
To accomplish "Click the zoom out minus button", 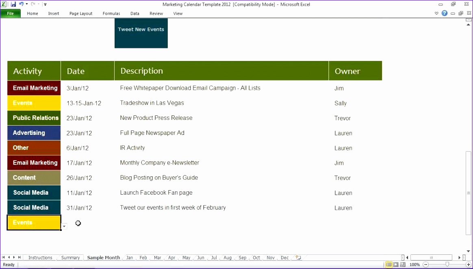I will (426, 265).
